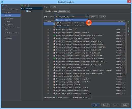Viewport: 132px width, 109px height.
Task: Click the mysql-connector-java library icon
Action: (54, 93)
